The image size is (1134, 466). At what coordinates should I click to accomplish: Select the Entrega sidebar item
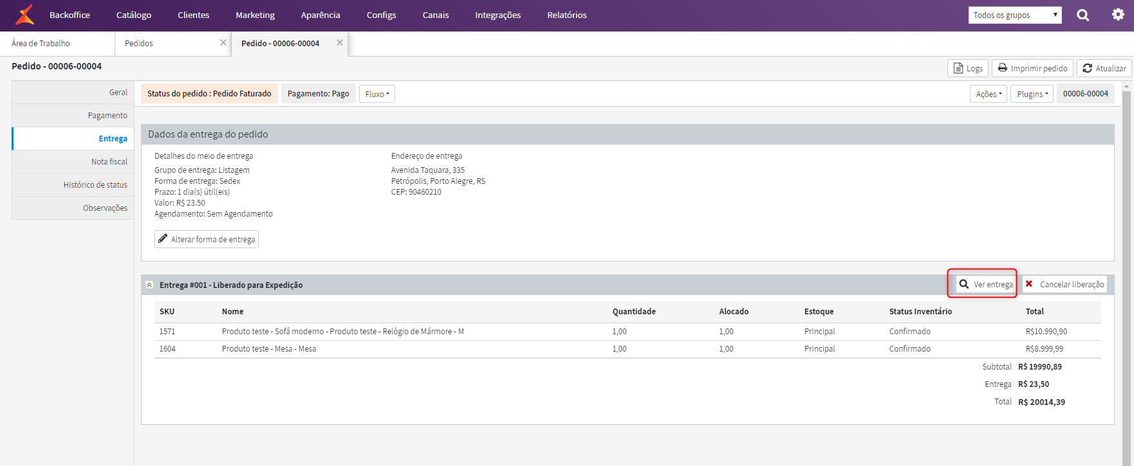73,139
